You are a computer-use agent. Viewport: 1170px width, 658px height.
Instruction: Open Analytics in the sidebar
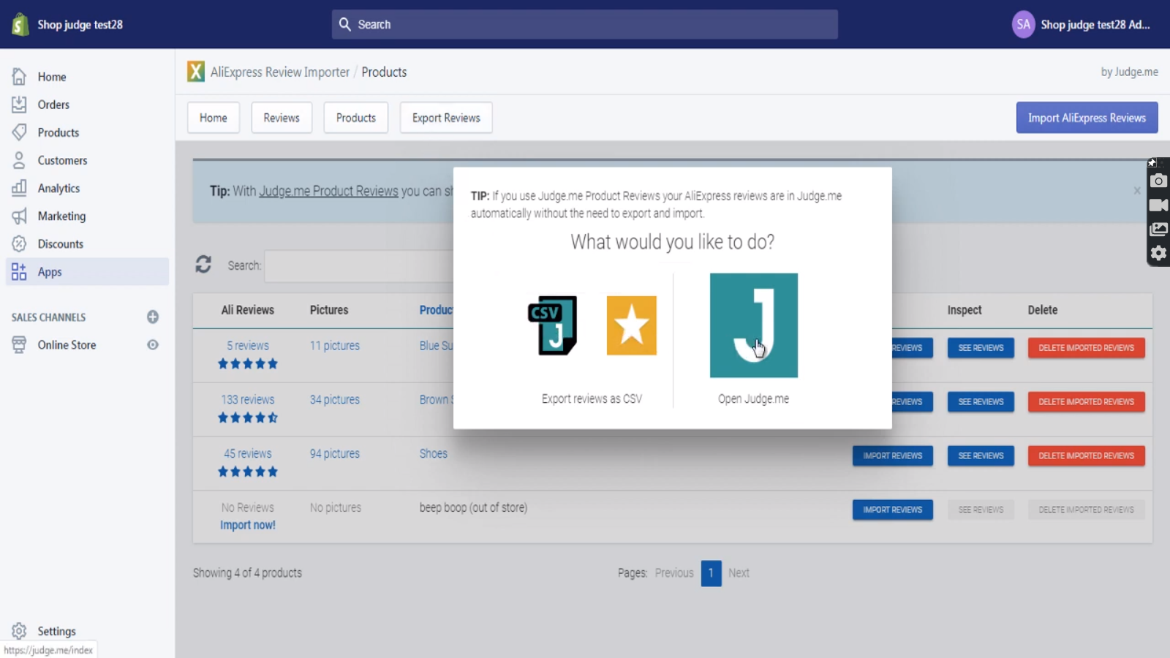point(58,189)
